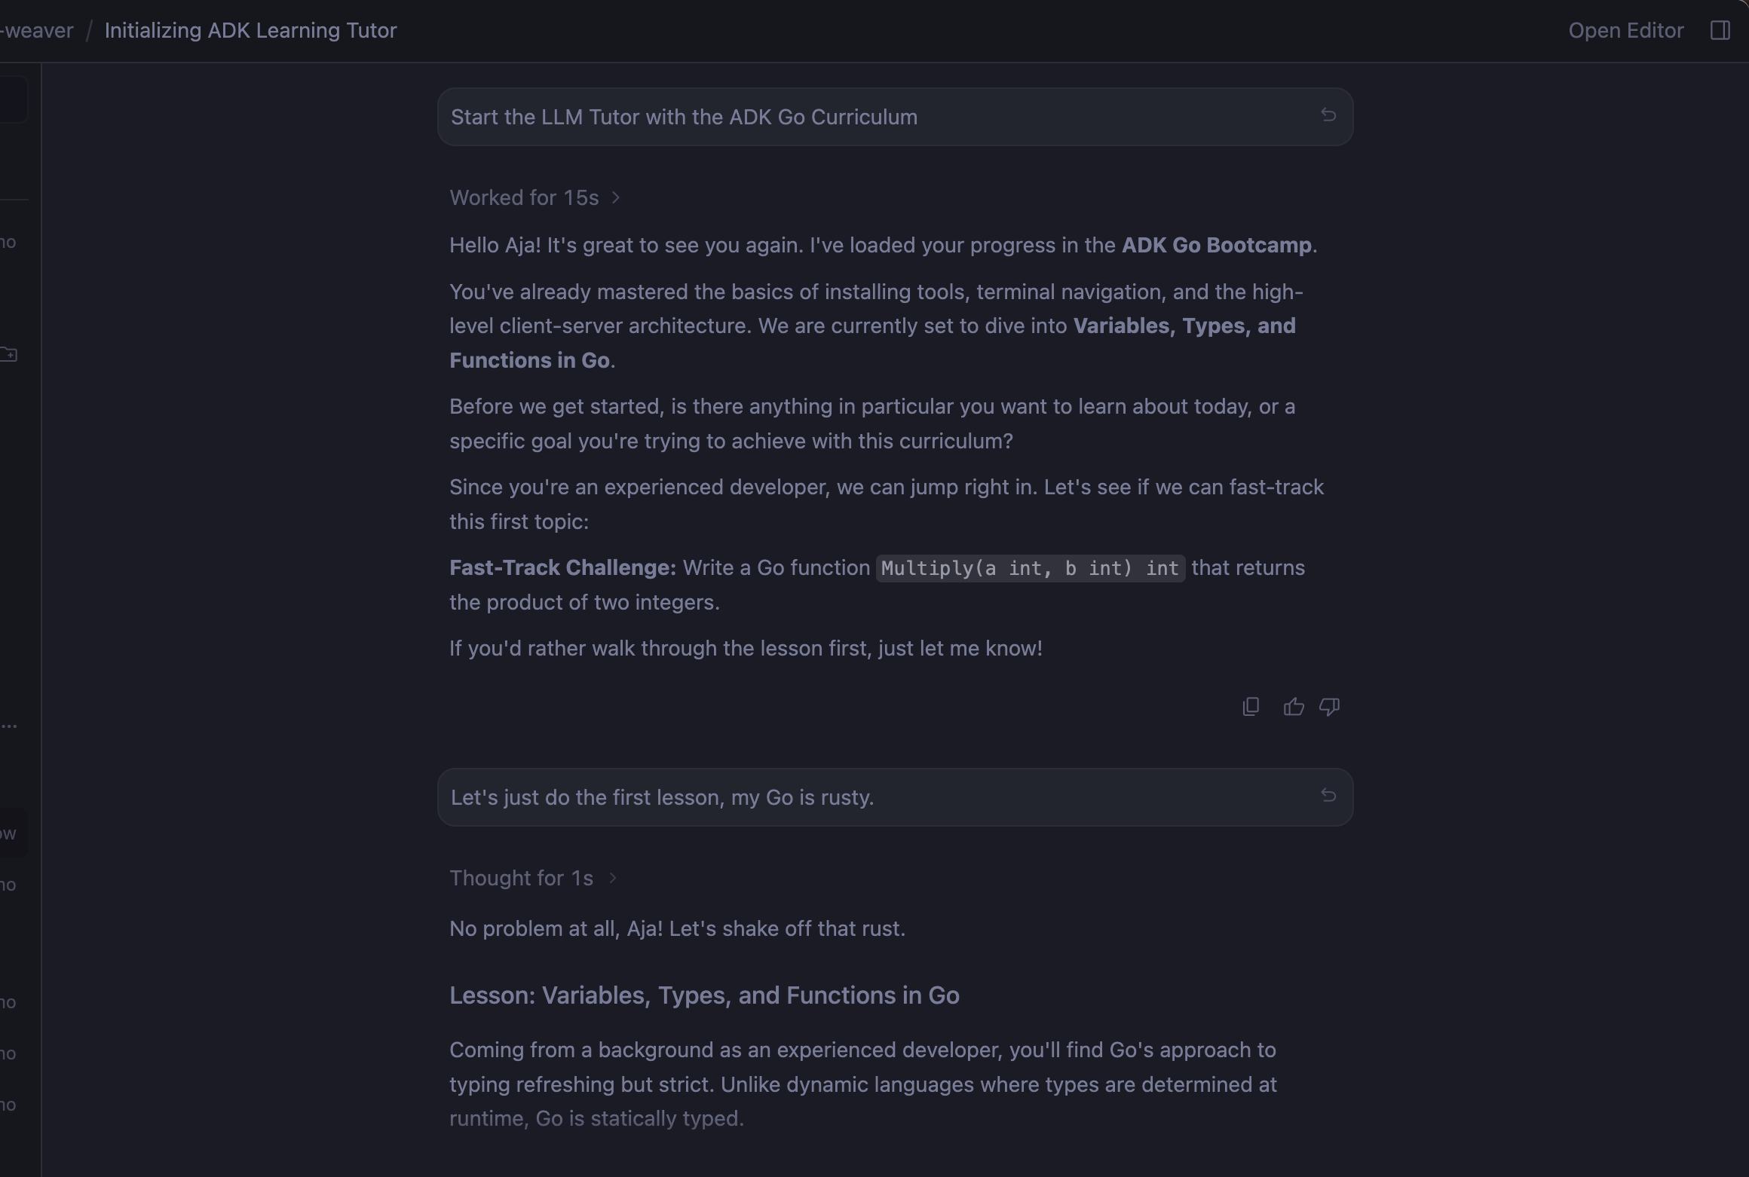Toggle the side panel icon beside Open Editor
The width and height of the screenshot is (1749, 1177).
coord(1720,30)
